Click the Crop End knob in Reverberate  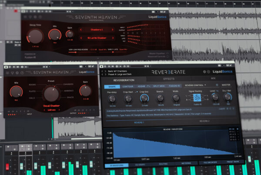(144, 99)
